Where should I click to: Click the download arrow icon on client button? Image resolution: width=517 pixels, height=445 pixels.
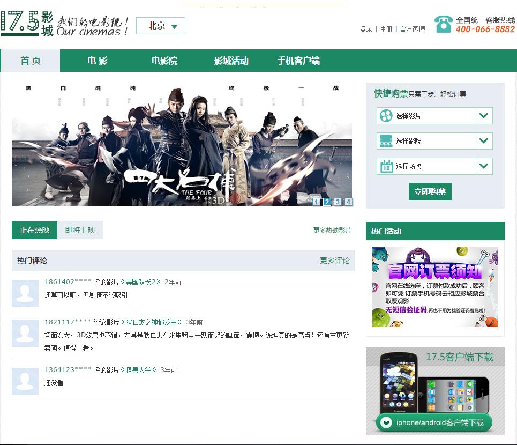click(386, 422)
